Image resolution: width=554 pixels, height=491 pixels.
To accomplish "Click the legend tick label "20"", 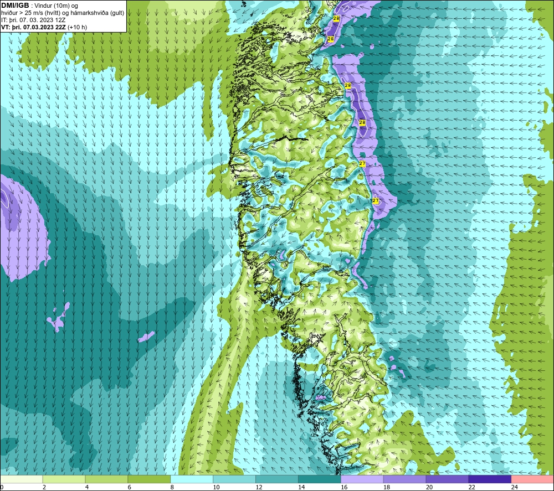I will (x=429, y=487).
